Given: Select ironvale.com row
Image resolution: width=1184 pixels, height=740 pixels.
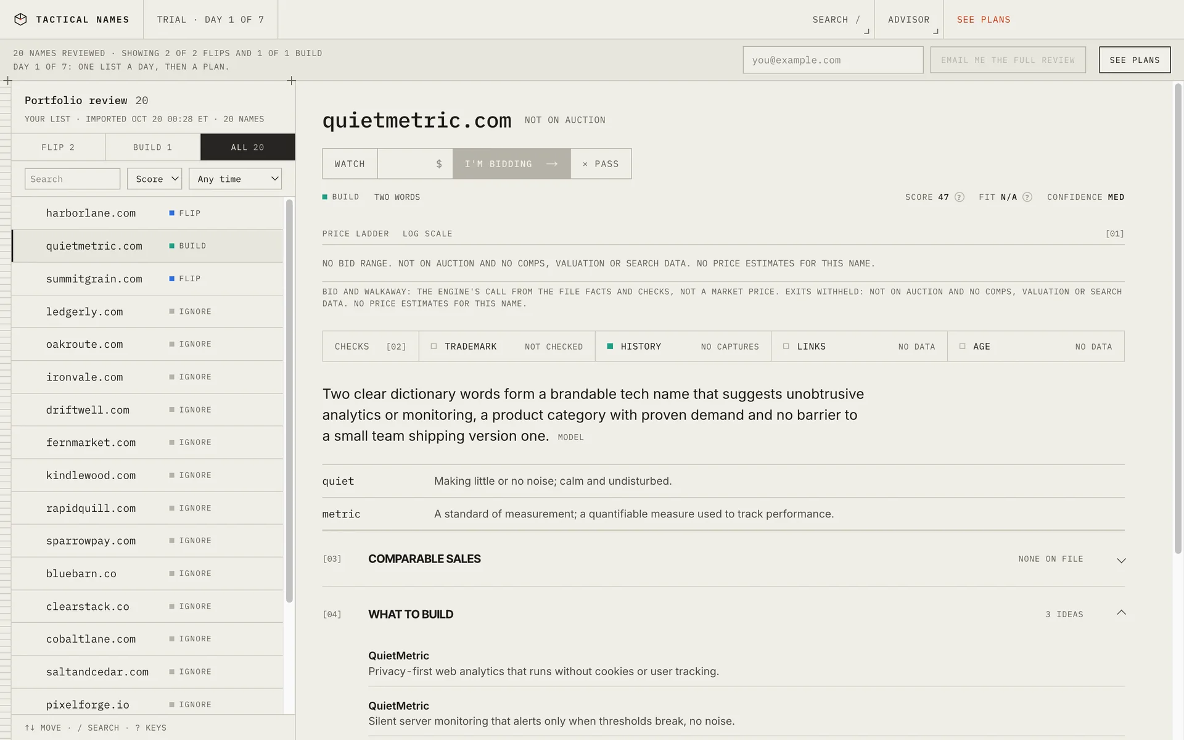Looking at the screenshot, I should point(147,377).
